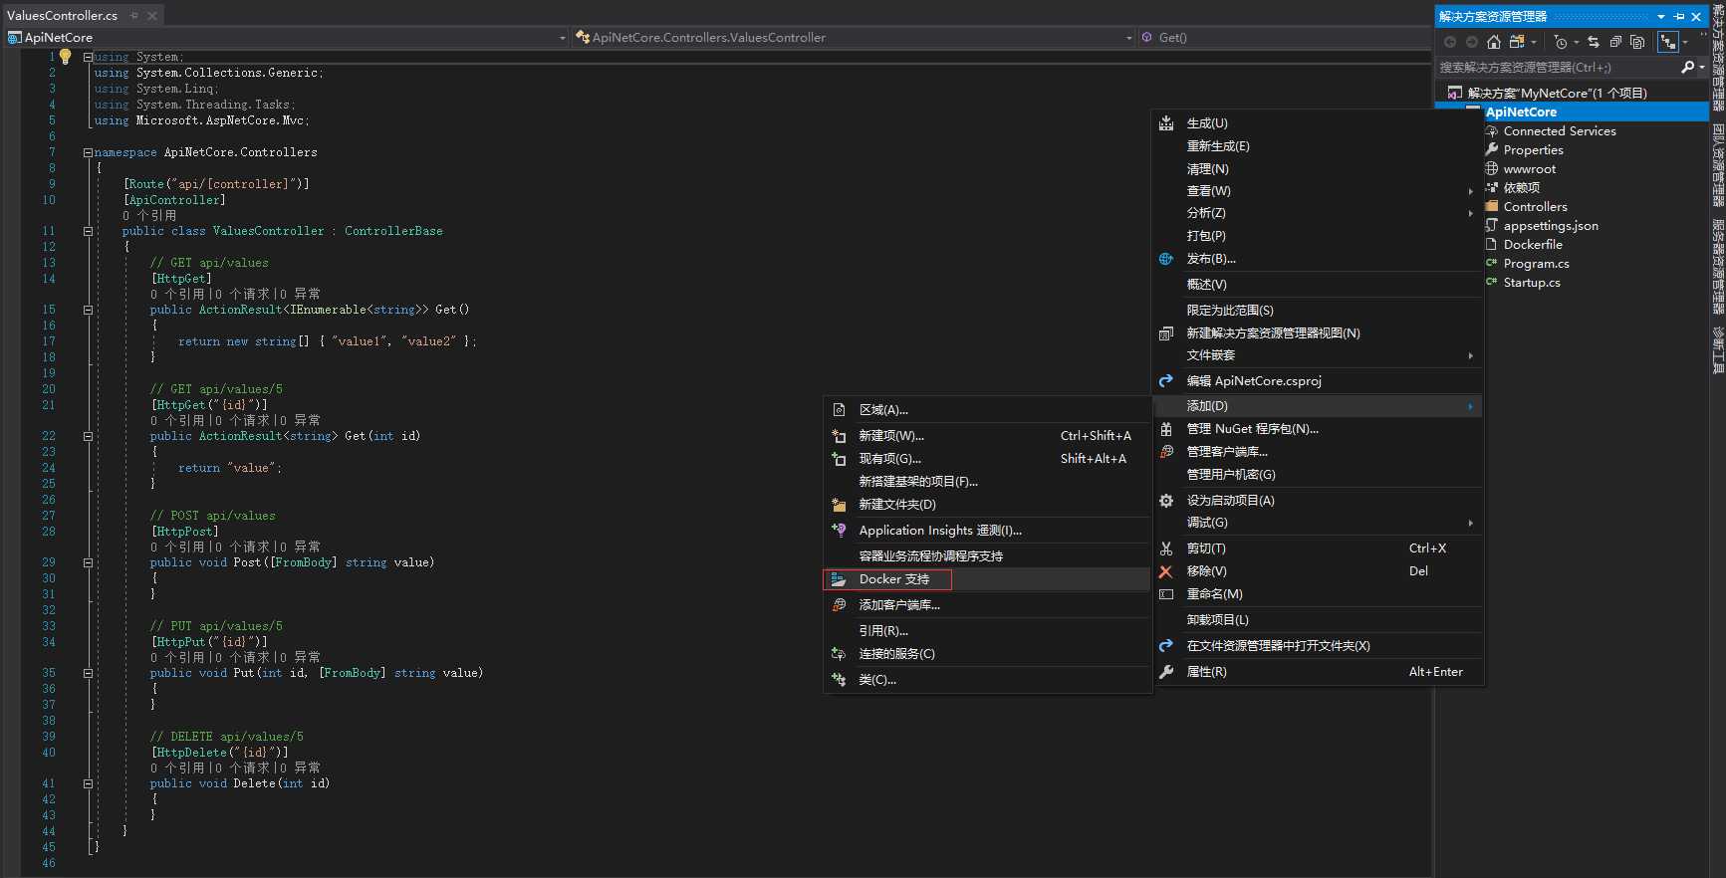Screen dimensions: 1726x878
Task: Collapse the ValuesController class at line 11
Action: [x=88, y=231]
